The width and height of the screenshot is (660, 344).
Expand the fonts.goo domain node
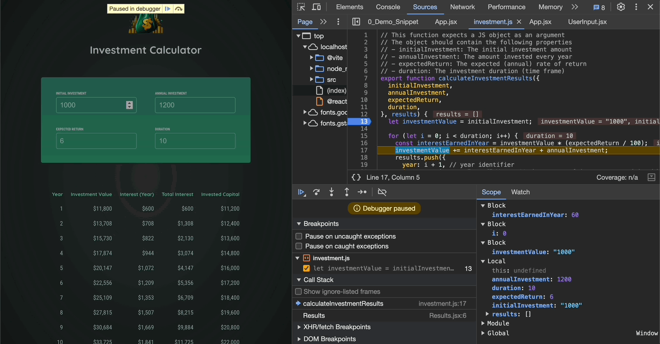pyautogui.click(x=305, y=112)
